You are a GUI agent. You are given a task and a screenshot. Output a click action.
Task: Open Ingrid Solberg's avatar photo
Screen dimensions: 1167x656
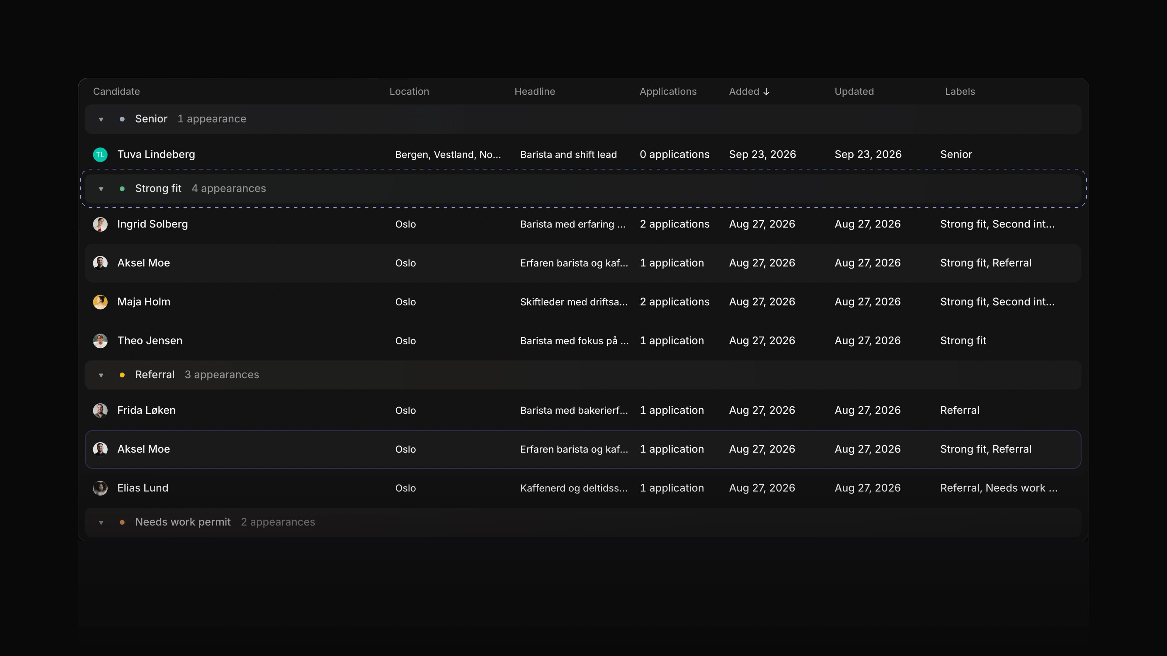click(x=100, y=224)
